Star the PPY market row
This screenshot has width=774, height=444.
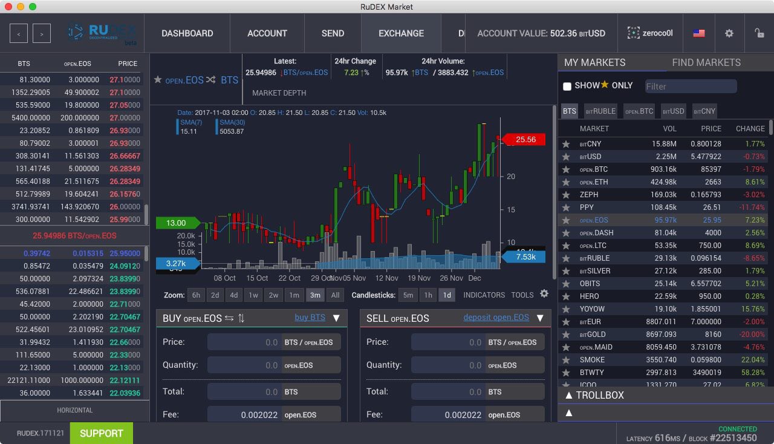click(x=566, y=207)
